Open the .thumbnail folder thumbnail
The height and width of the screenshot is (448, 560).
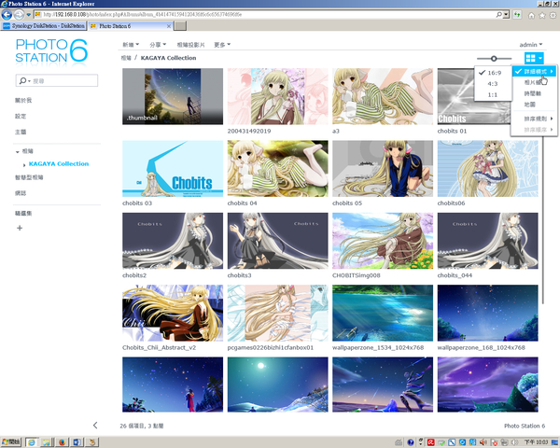173,96
